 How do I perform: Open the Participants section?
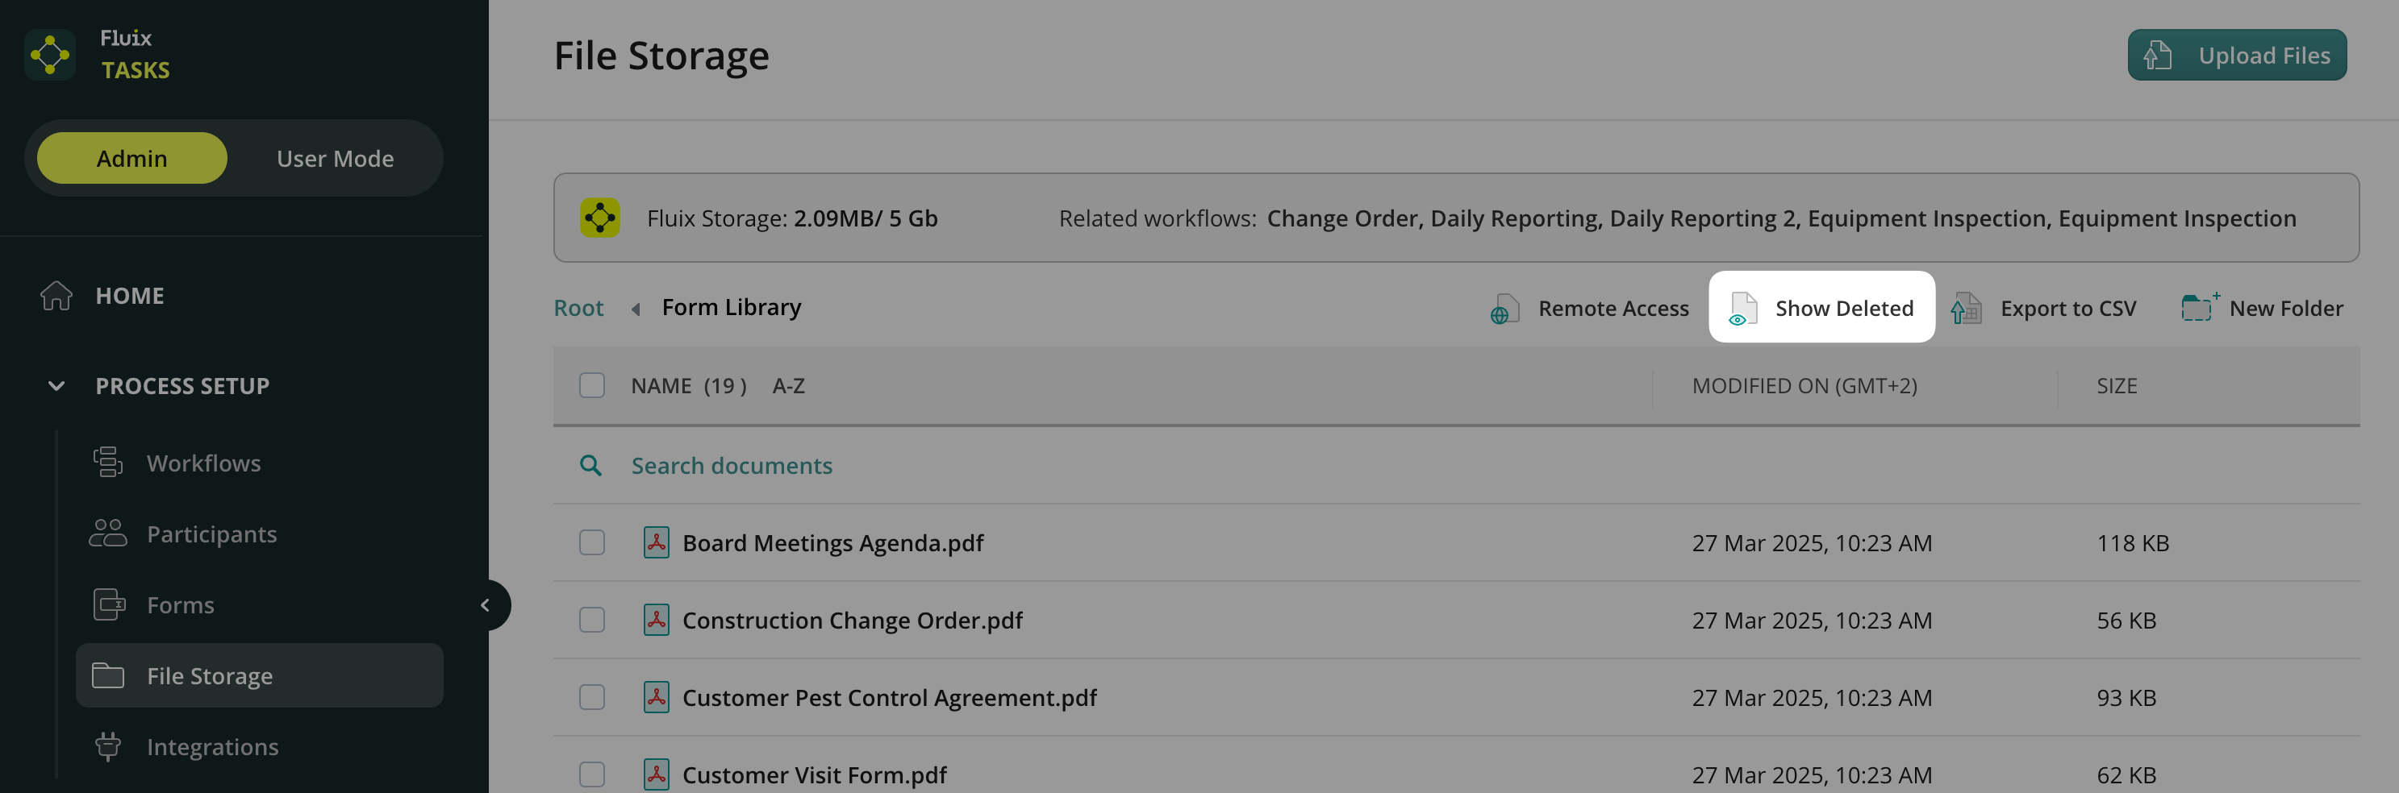click(211, 534)
